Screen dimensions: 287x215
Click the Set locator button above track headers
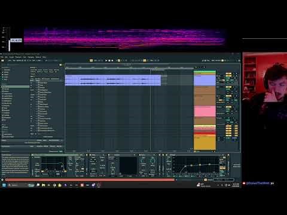tap(196, 67)
